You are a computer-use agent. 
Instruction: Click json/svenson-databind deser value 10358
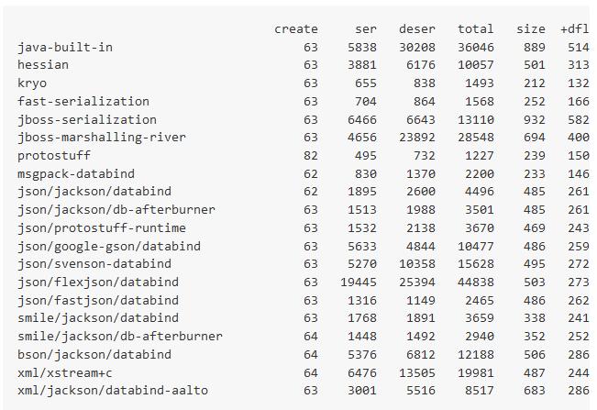[x=417, y=263]
